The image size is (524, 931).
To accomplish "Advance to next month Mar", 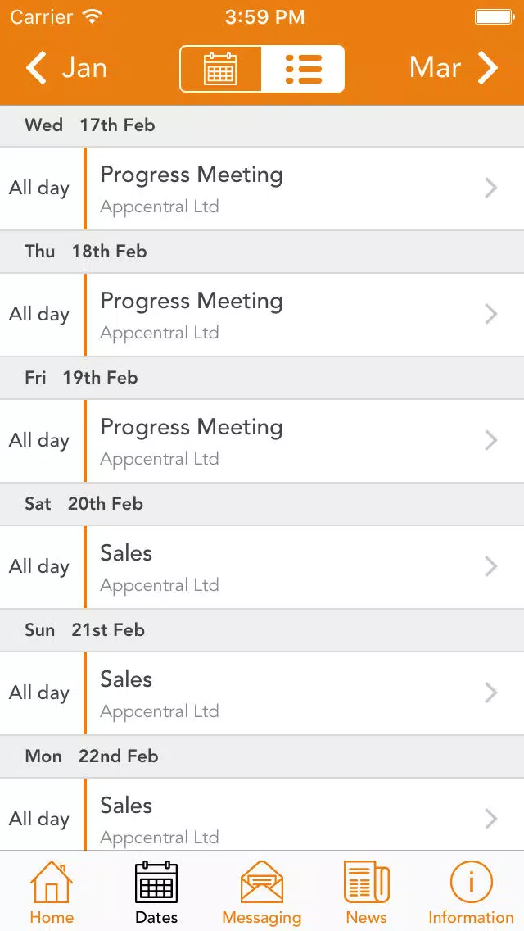I will [x=454, y=68].
